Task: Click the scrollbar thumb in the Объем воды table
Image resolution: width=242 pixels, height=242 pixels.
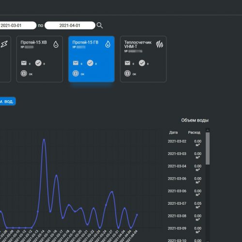Action: coord(208,149)
